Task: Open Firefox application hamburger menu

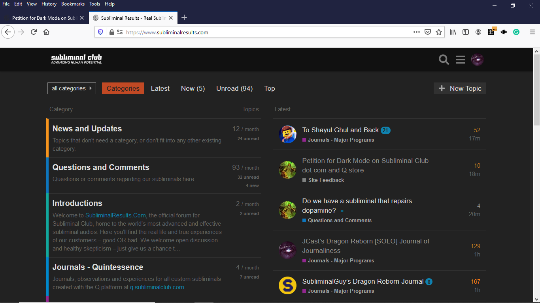Action: (x=532, y=32)
